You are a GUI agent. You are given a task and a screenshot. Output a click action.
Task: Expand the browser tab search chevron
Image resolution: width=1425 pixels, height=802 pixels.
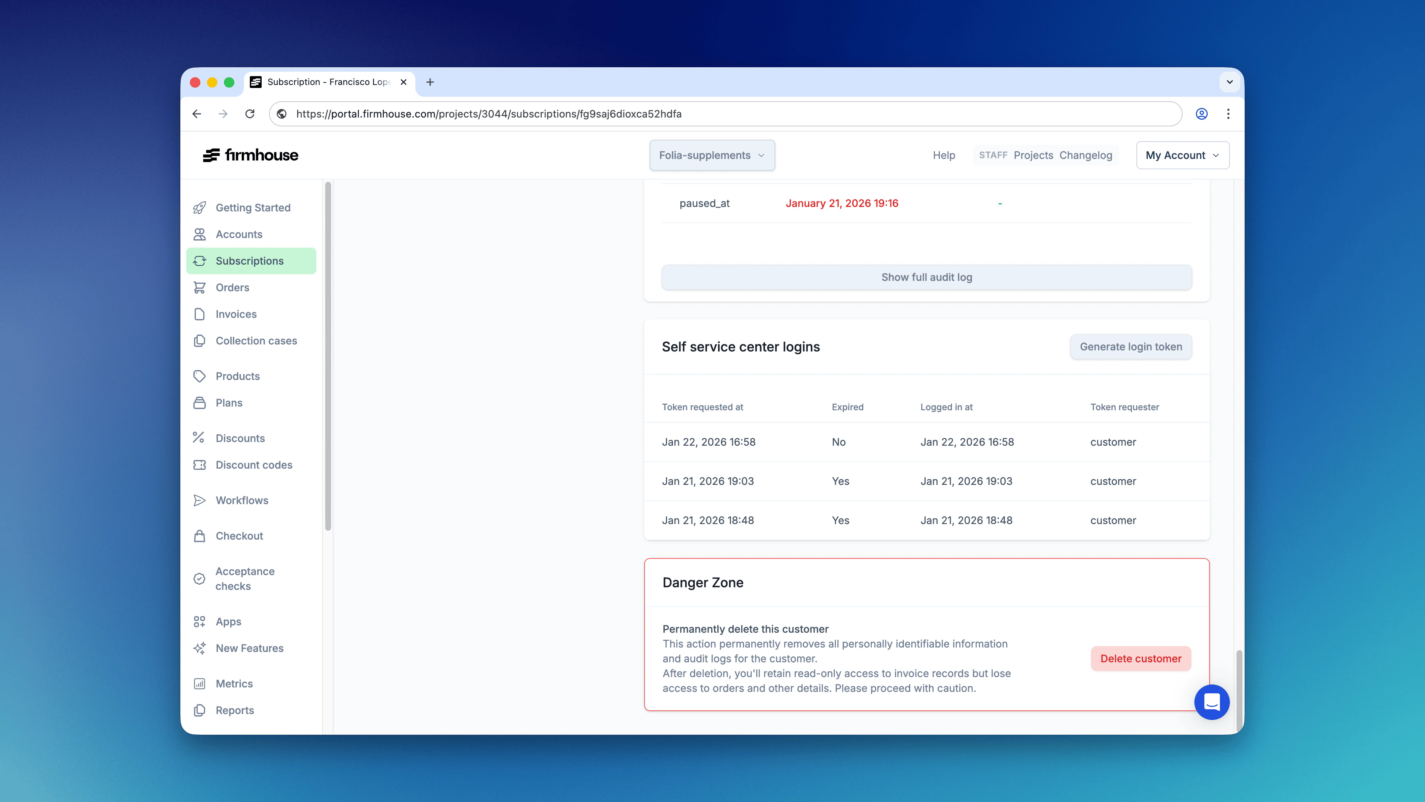(1229, 82)
